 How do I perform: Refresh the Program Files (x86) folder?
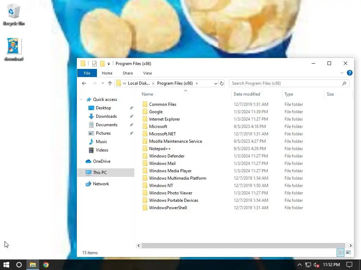tap(221, 83)
